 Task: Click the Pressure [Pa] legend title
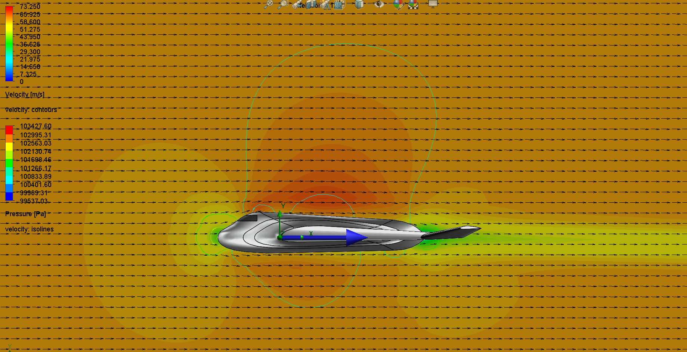click(25, 214)
